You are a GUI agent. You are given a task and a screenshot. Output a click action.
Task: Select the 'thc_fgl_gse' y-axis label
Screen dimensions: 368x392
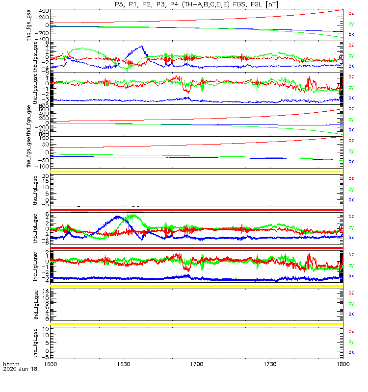[x=35, y=267]
